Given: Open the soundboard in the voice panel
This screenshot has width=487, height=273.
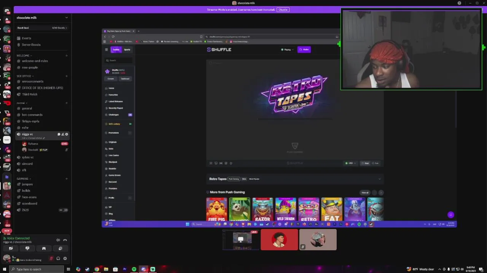Looking at the screenshot, I should pos(60,248).
